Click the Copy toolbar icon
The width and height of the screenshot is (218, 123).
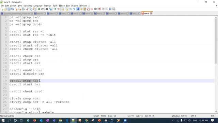click(x=31, y=9)
